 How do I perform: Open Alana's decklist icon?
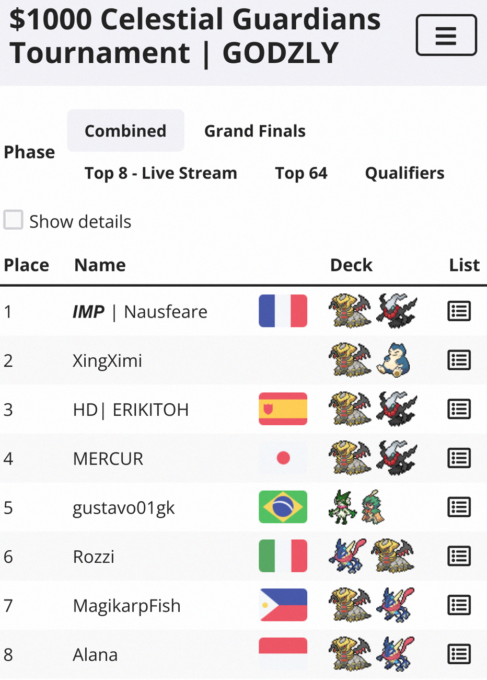pyautogui.click(x=459, y=654)
